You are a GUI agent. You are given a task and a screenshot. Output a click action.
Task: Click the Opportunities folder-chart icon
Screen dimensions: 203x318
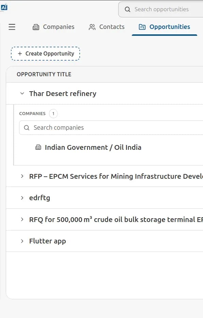click(142, 27)
